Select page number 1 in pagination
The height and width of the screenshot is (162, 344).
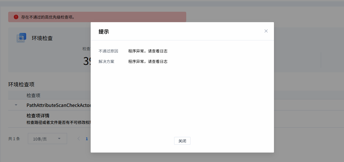pyautogui.click(x=87, y=139)
